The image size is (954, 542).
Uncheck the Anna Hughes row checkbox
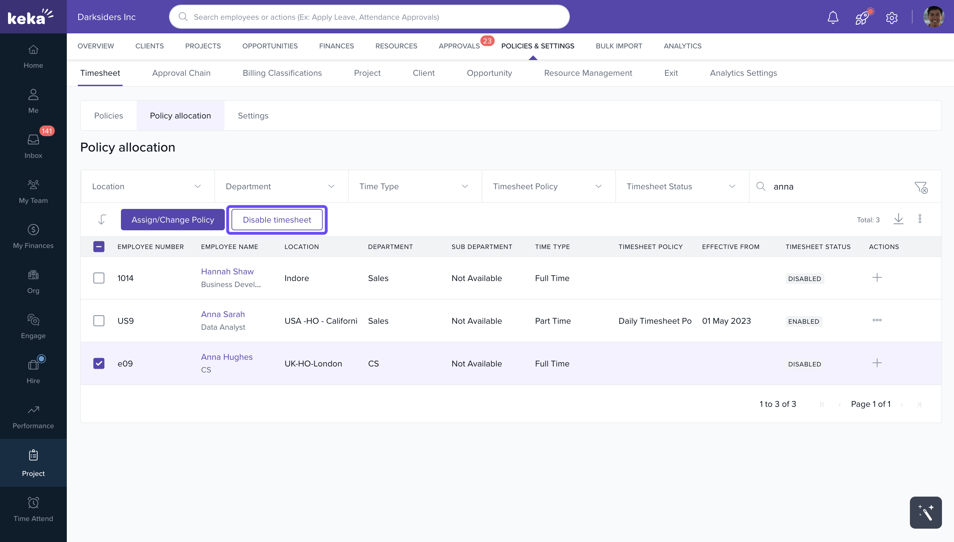(99, 363)
